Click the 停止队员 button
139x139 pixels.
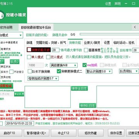point(19,94)
